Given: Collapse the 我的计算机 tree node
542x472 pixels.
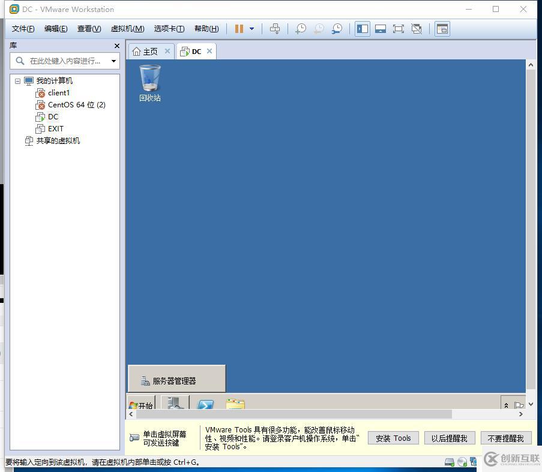Looking at the screenshot, I should (17, 81).
